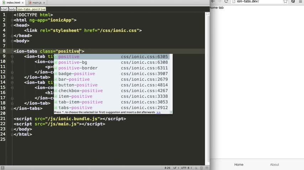Choose the 'bar-positive' suggestion
The width and height of the screenshot is (304, 170).
click(112, 79)
